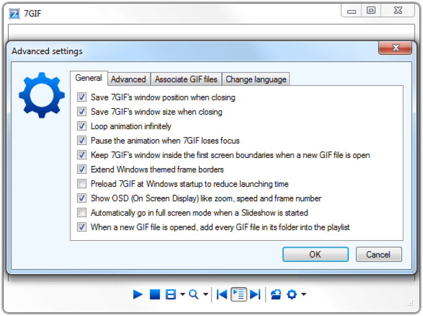Disable Extend Windows themed frame borders
The image size is (423, 316).
[82, 169]
